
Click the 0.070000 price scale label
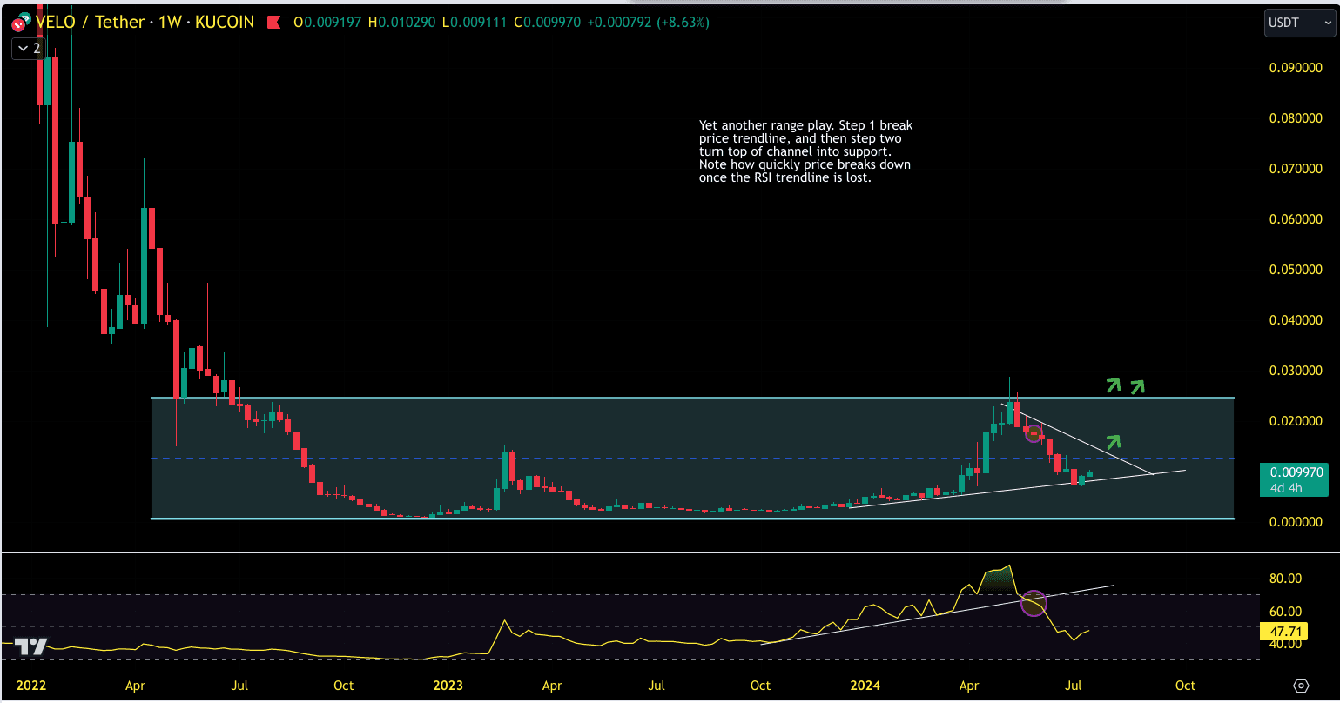point(1296,169)
